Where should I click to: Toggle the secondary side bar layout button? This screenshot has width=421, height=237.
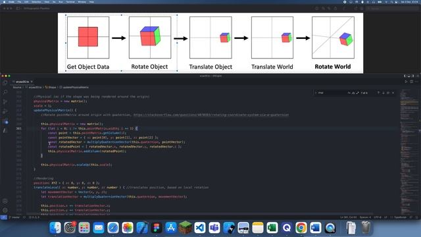(x=413, y=76)
